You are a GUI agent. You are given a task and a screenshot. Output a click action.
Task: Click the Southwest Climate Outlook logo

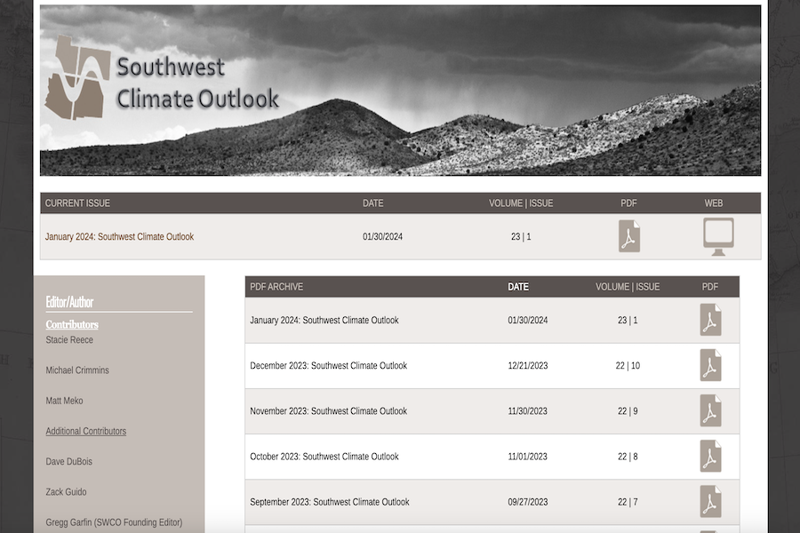(x=77, y=77)
